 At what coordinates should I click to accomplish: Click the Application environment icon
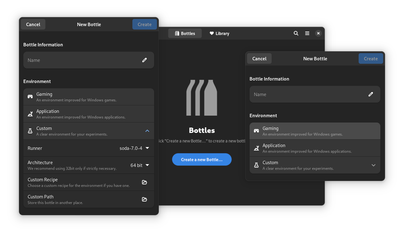click(30, 113)
